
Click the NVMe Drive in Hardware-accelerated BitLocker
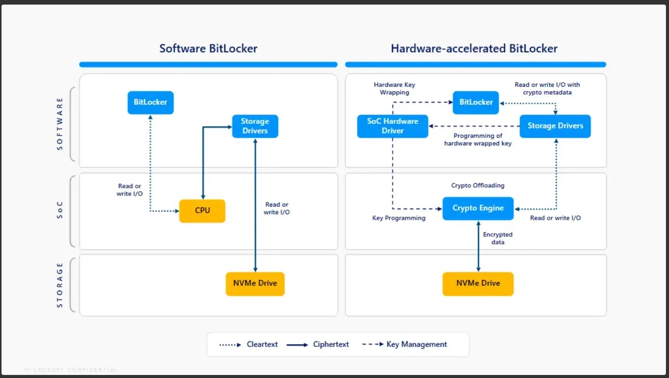478,284
